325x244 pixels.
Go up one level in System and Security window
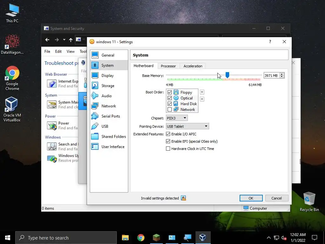(x=71, y=40)
